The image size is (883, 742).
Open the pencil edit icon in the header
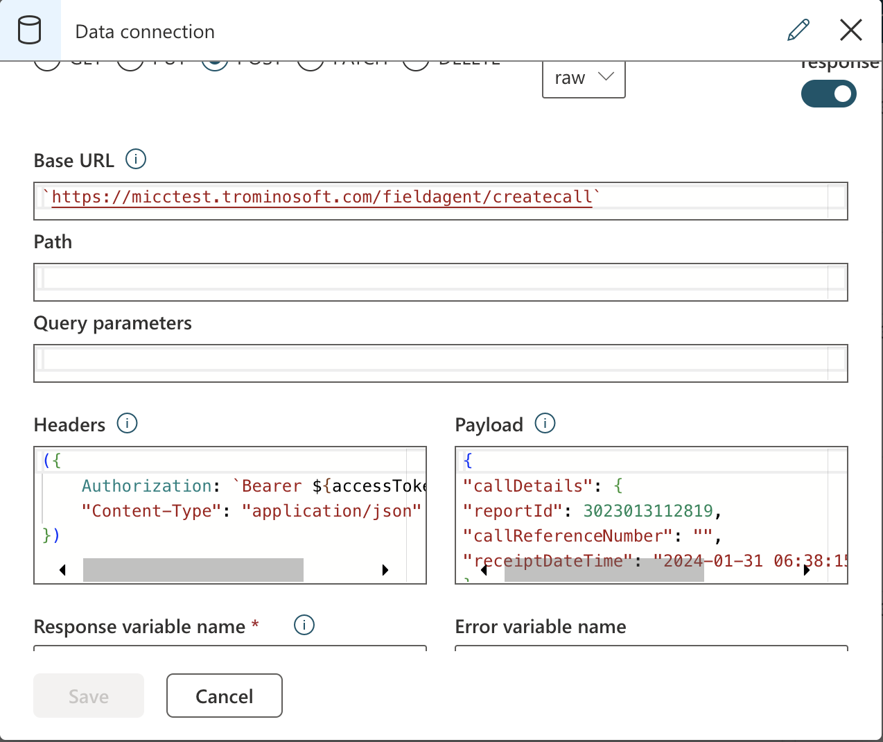[798, 30]
